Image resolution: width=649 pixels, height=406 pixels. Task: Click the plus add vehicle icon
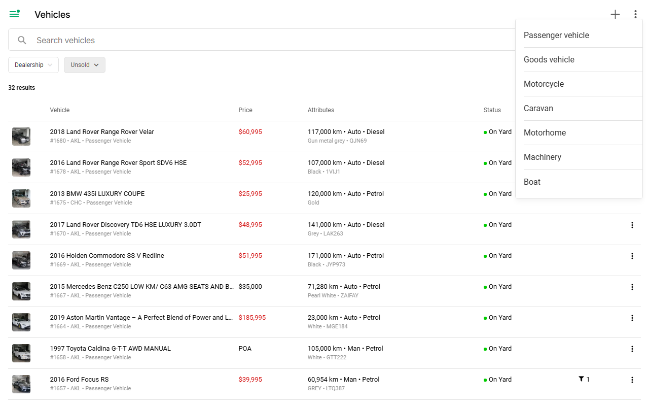click(615, 14)
